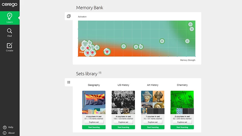Start learning the US History set
Image resolution: width=242 pixels, height=136 pixels.
click(x=123, y=127)
